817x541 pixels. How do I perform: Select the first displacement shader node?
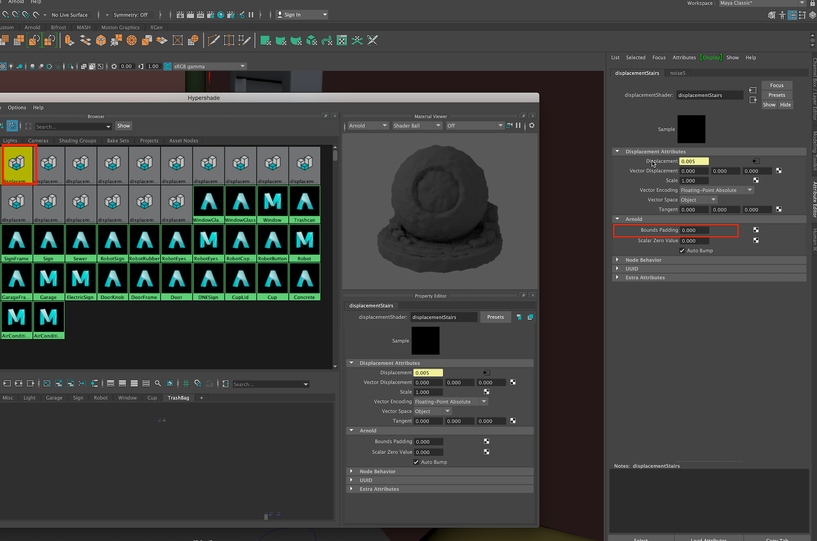click(17, 163)
